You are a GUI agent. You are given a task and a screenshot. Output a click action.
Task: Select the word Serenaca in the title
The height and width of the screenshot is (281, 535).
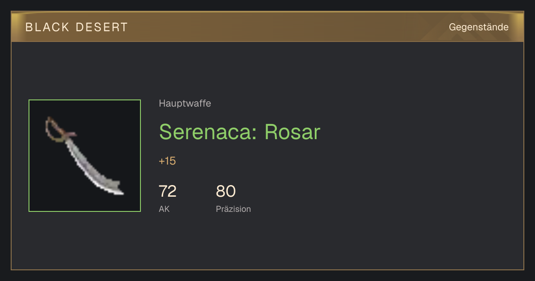(206, 132)
